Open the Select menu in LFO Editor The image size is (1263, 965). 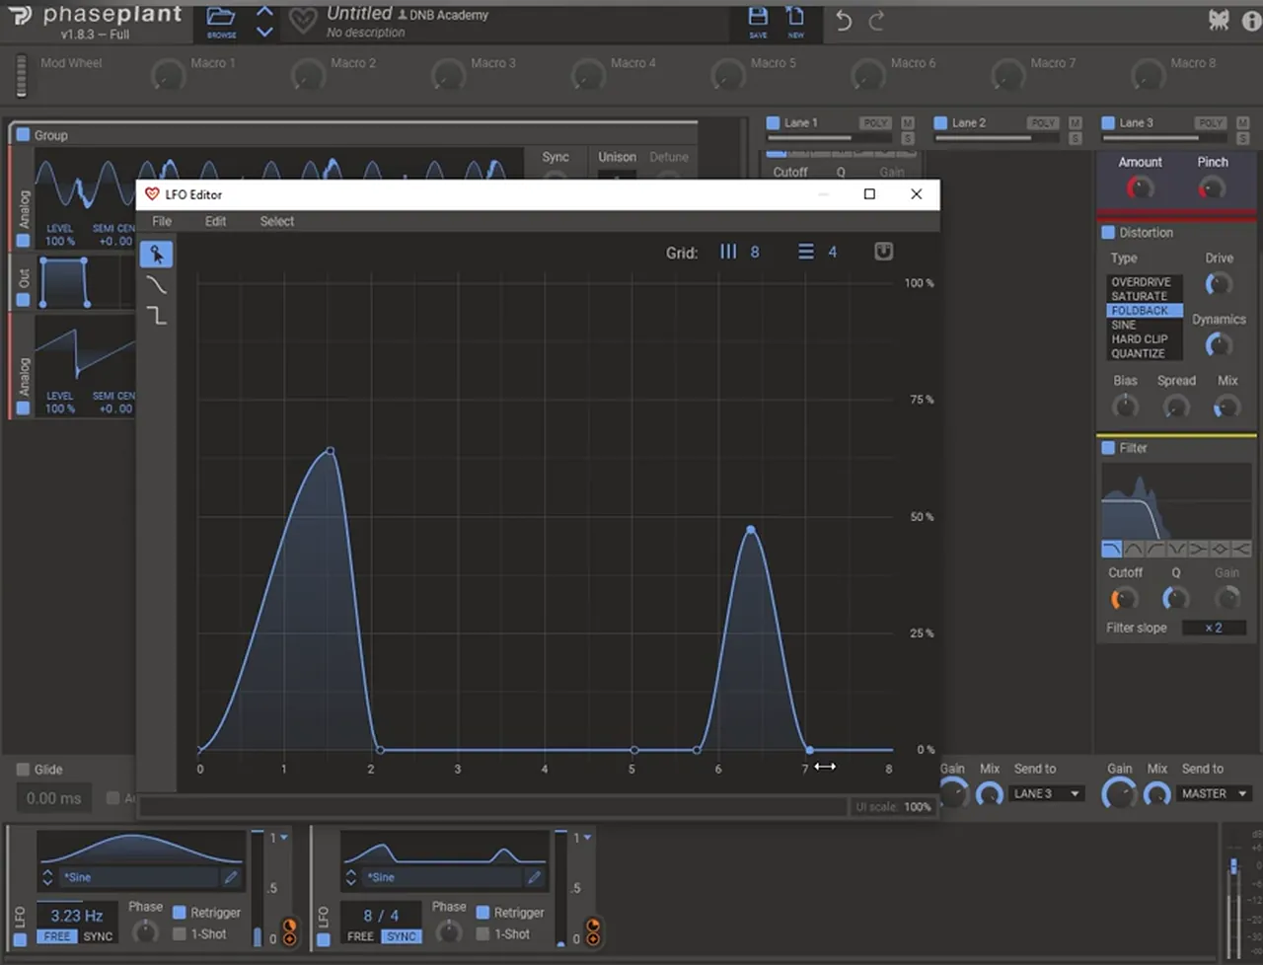[277, 221]
